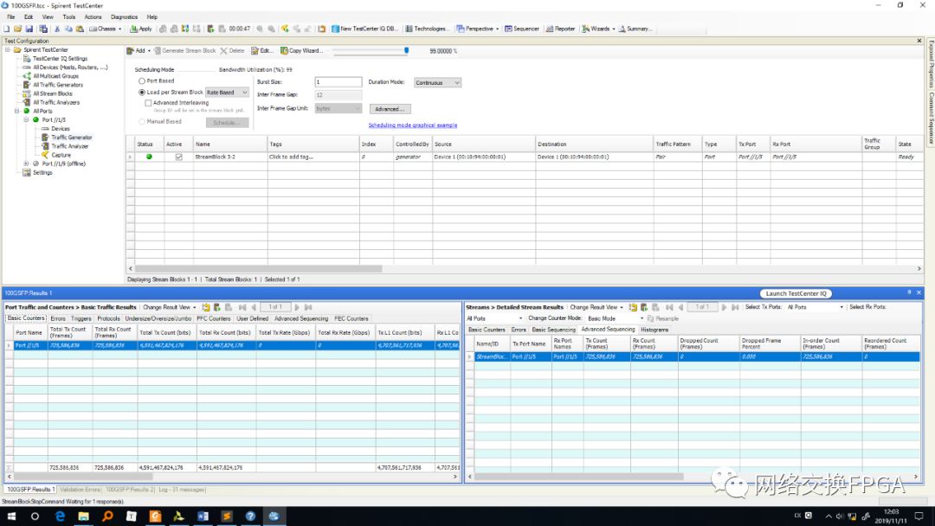The height and width of the screenshot is (526, 935).
Task: Select the Port Based scheduling mode
Action: [142, 80]
